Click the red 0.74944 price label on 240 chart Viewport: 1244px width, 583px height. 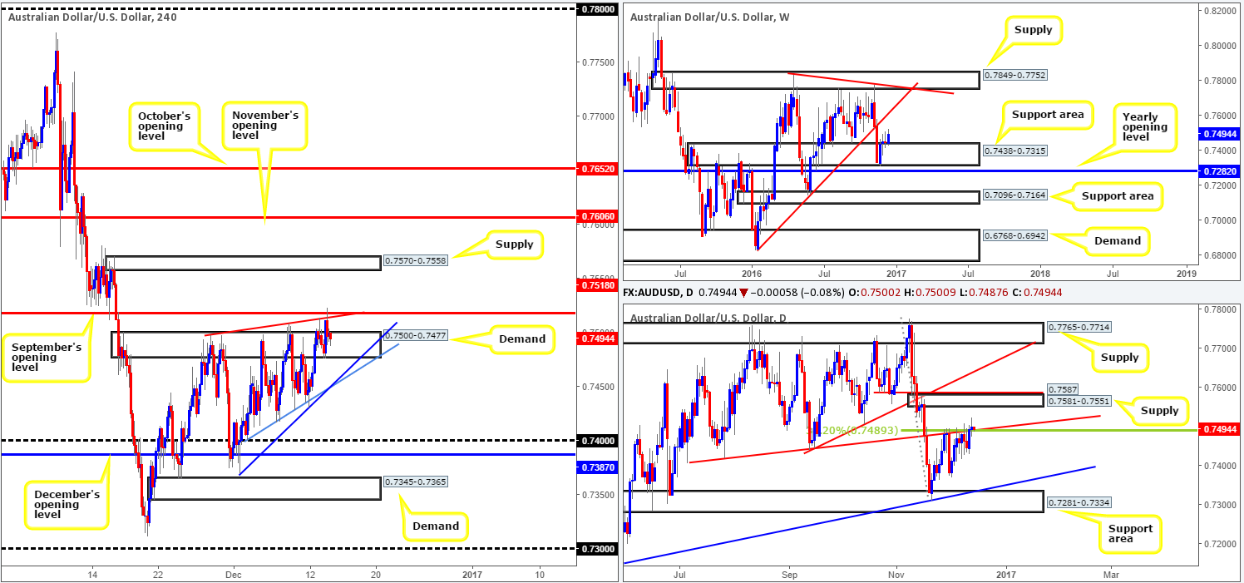pyautogui.click(x=596, y=338)
